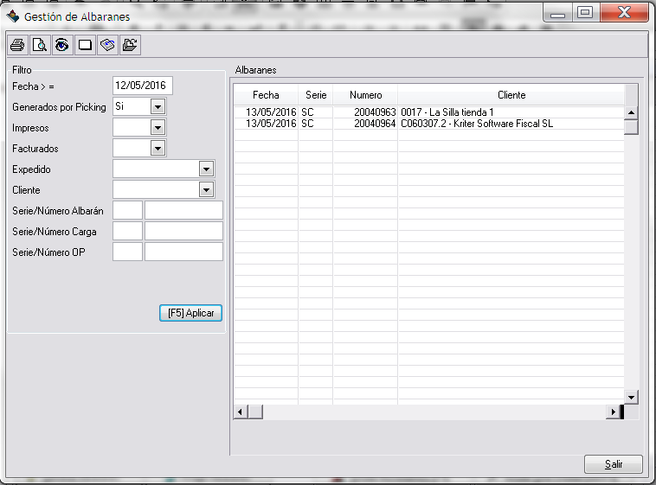Click the Serie field of Serie/Número OP
Image resolution: width=656 pixels, height=485 pixels.
pyautogui.click(x=127, y=252)
